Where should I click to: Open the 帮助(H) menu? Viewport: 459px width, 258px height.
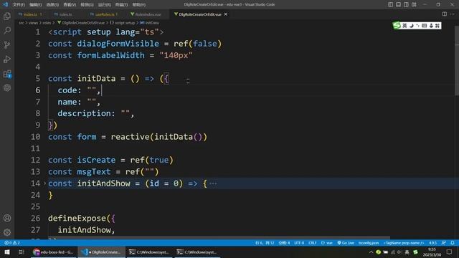(x=138, y=5)
